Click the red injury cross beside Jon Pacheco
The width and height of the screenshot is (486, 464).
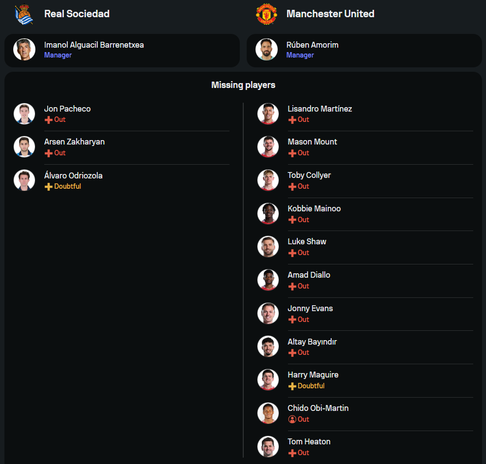tap(48, 120)
